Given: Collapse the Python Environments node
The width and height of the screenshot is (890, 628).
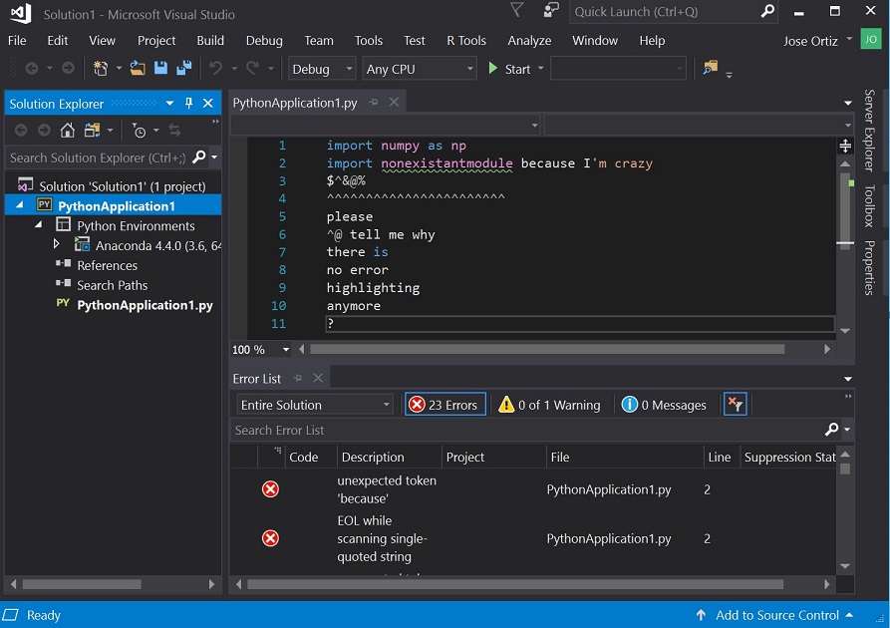Looking at the screenshot, I should [x=39, y=225].
